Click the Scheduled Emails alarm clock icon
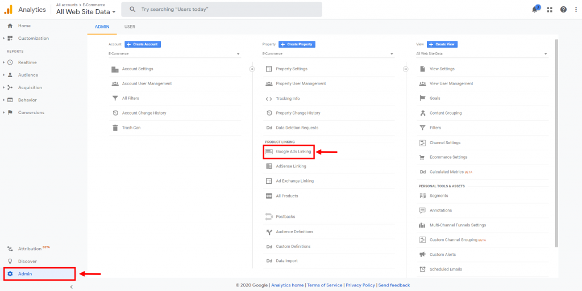This screenshot has height=291, width=582. [x=422, y=269]
